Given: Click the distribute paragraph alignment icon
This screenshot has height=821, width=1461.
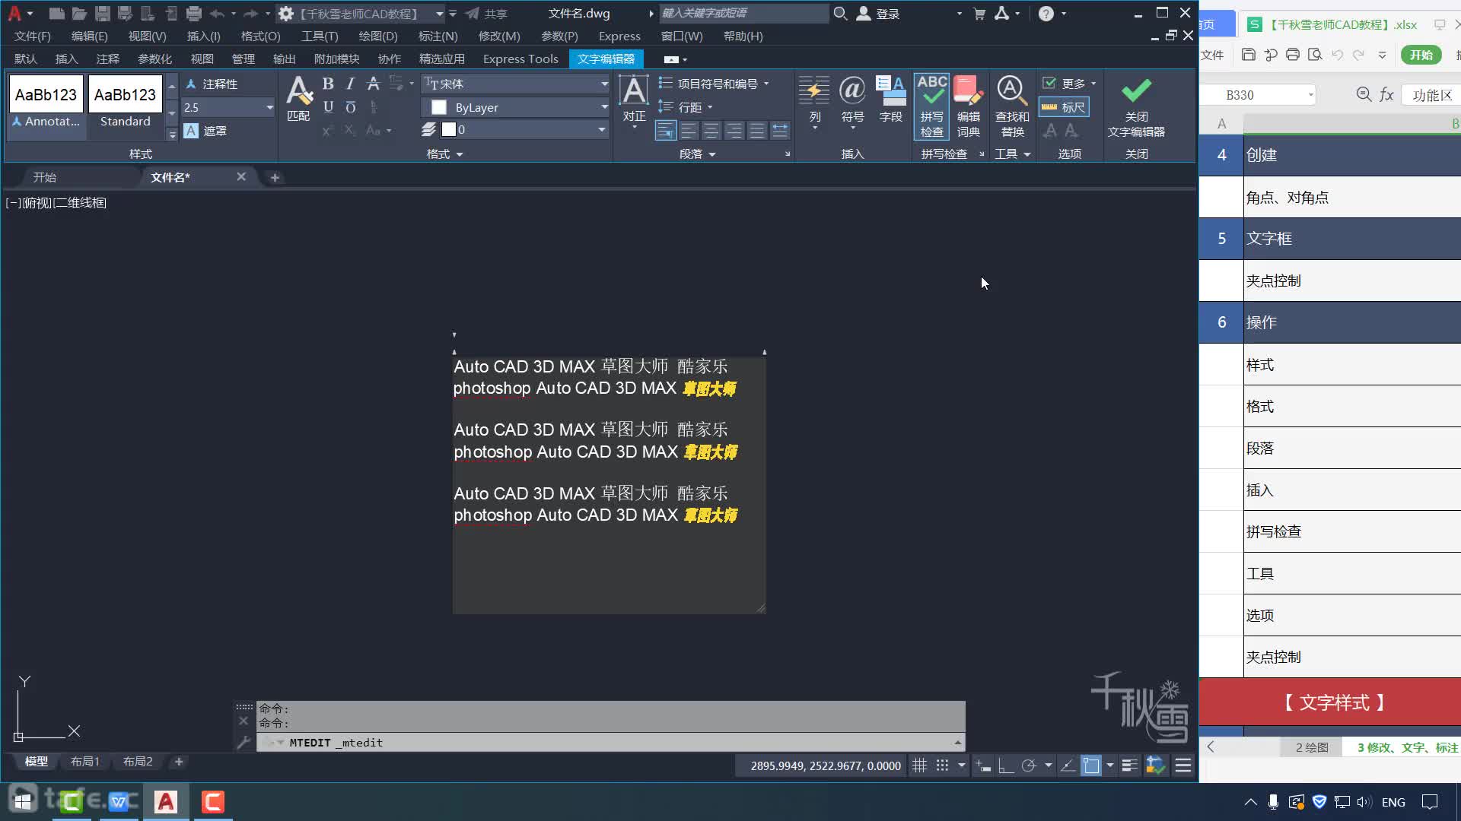Looking at the screenshot, I should (x=780, y=131).
